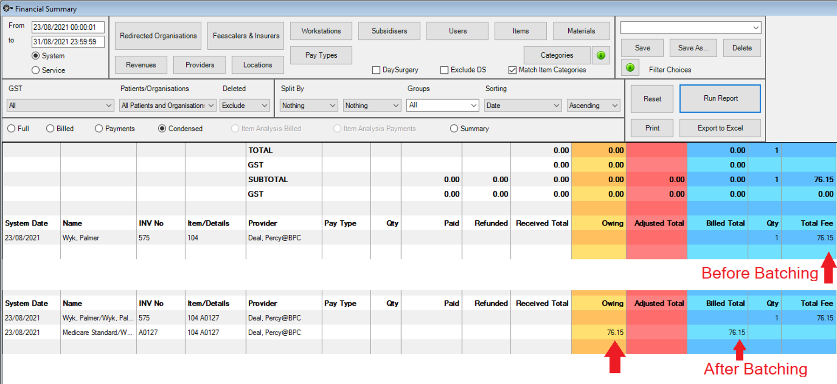Click Medicare Standard name cell in results
Viewport: 837px width, 384px height.
coord(98,332)
